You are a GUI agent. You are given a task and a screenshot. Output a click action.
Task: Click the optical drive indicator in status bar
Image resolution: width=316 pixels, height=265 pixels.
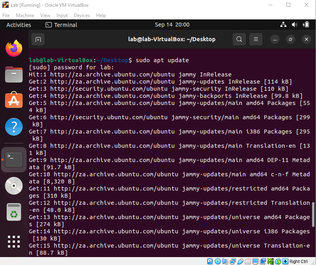pyautogui.click(x=218, y=261)
